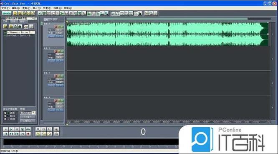
Task: Click track 1 volume field V 0
Action: (52, 30)
